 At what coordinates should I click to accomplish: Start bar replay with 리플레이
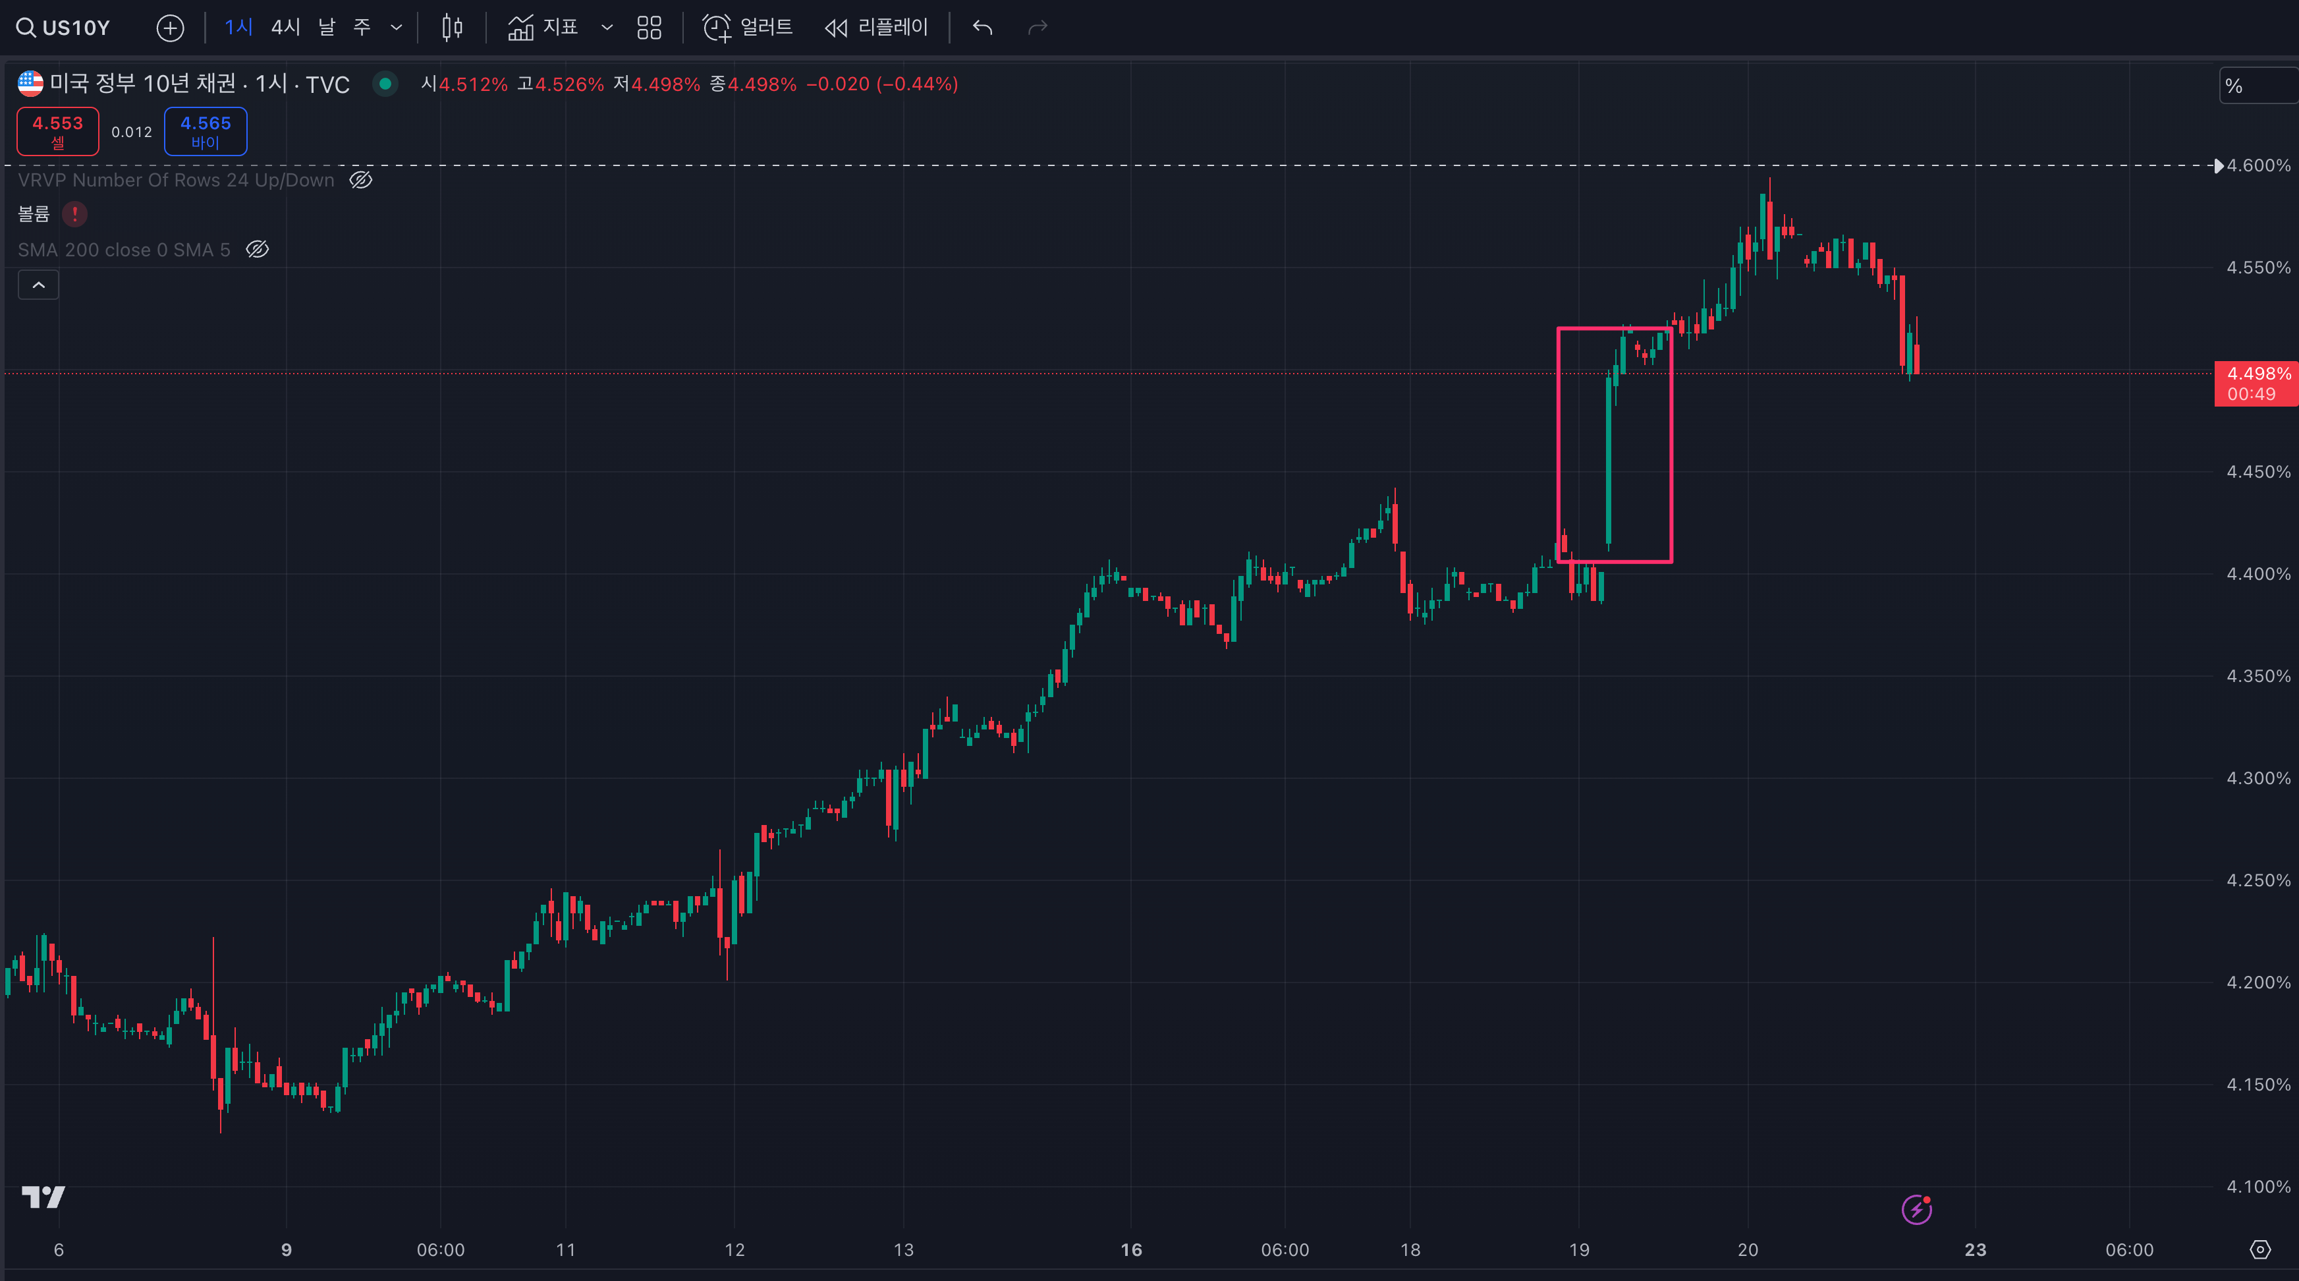[876, 28]
